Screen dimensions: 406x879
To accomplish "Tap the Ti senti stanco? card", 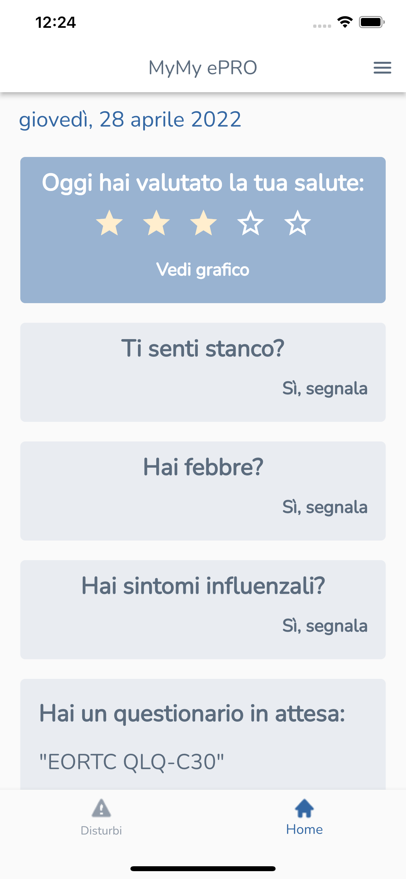I will tap(203, 372).
